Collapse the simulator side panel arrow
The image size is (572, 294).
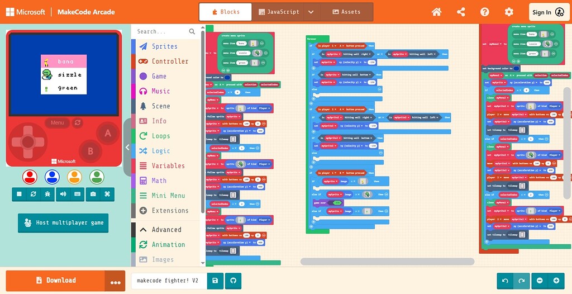127,148
